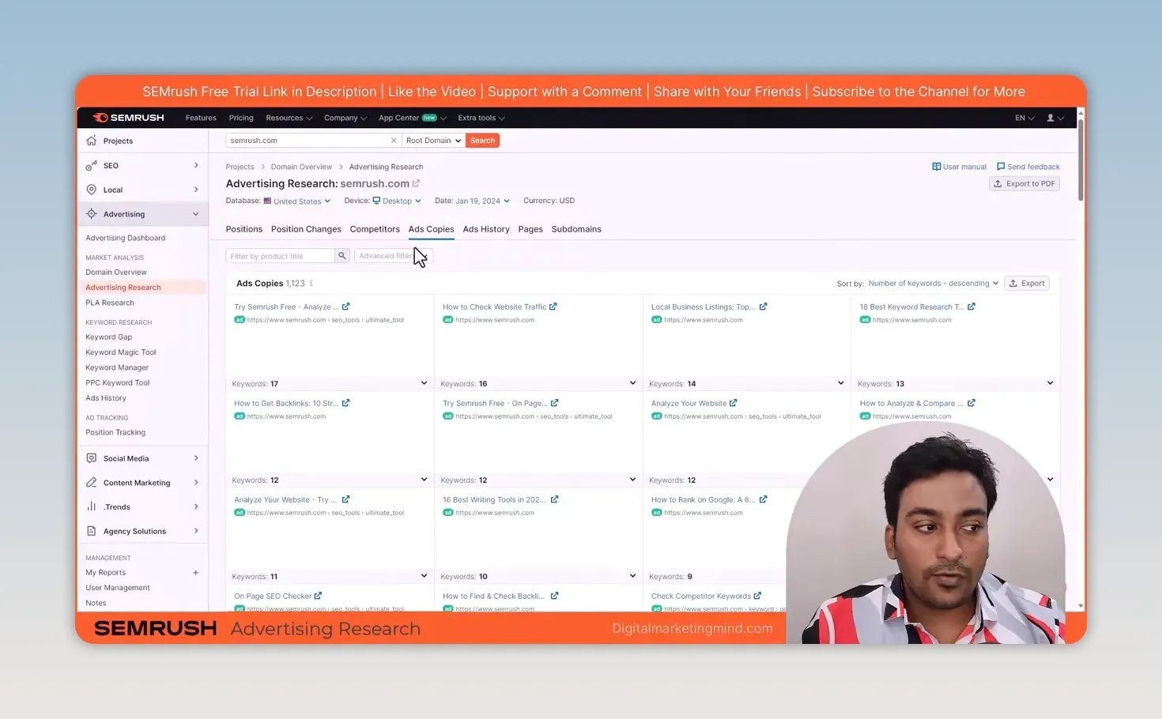
Task: Open the App Center menu
Action: pyautogui.click(x=412, y=118)
